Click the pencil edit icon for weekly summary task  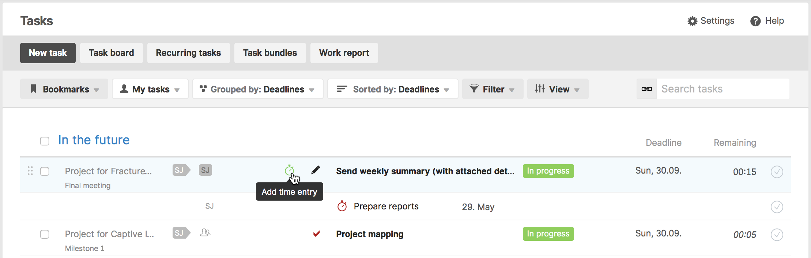click(x=316, y=170)
